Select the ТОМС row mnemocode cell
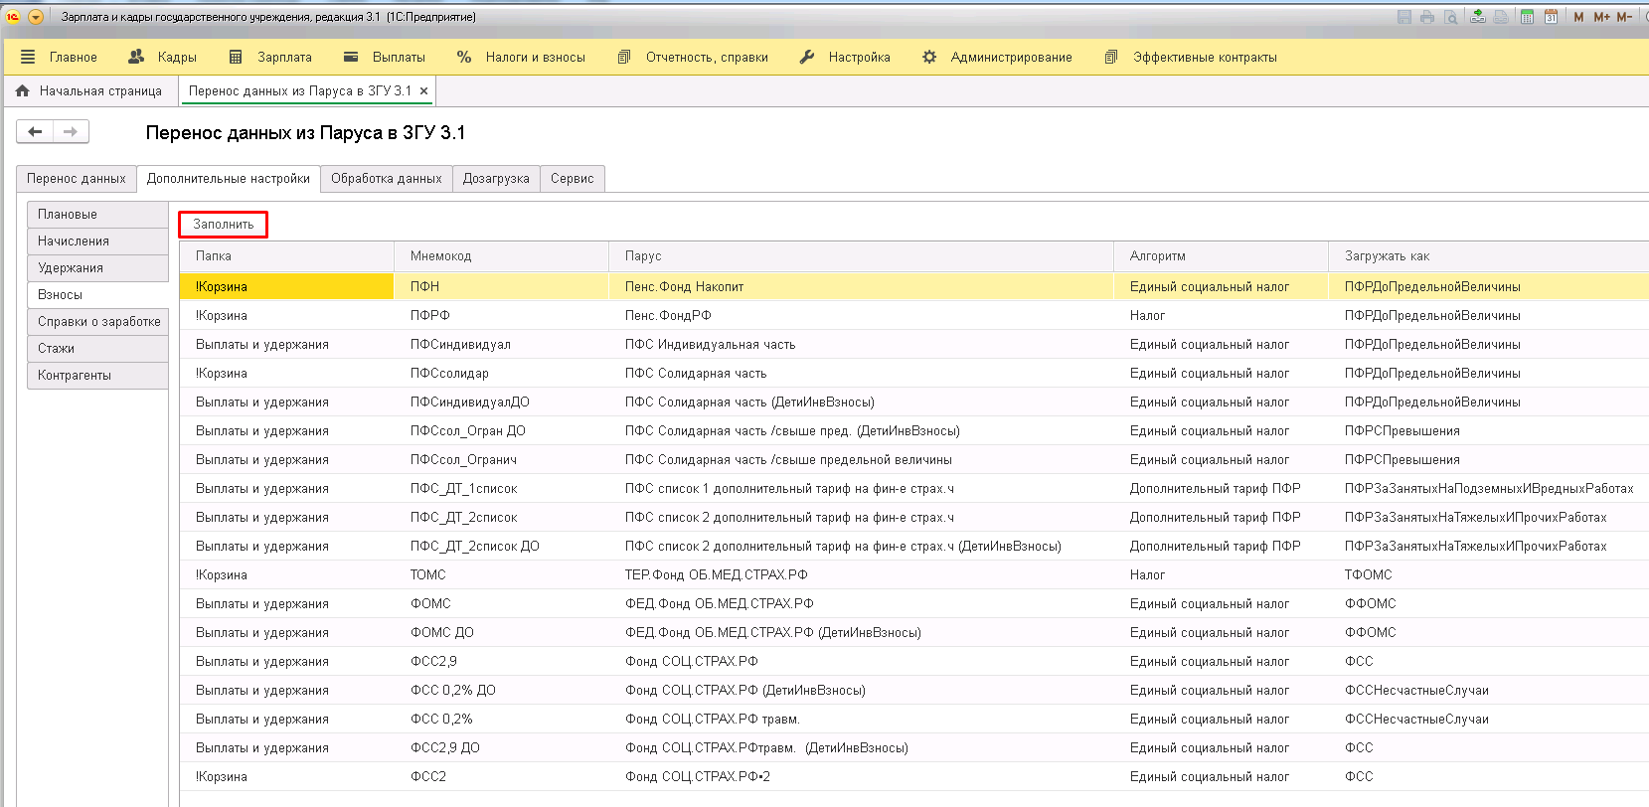 [428, 575]
